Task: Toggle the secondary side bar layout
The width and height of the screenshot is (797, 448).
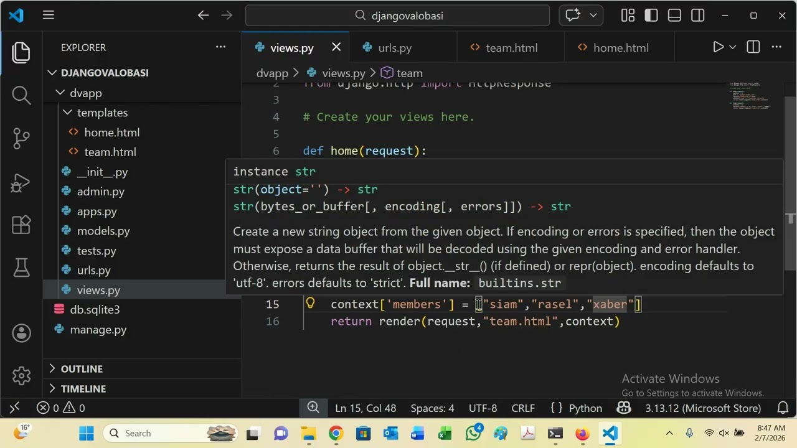Action: pos(698,16)
